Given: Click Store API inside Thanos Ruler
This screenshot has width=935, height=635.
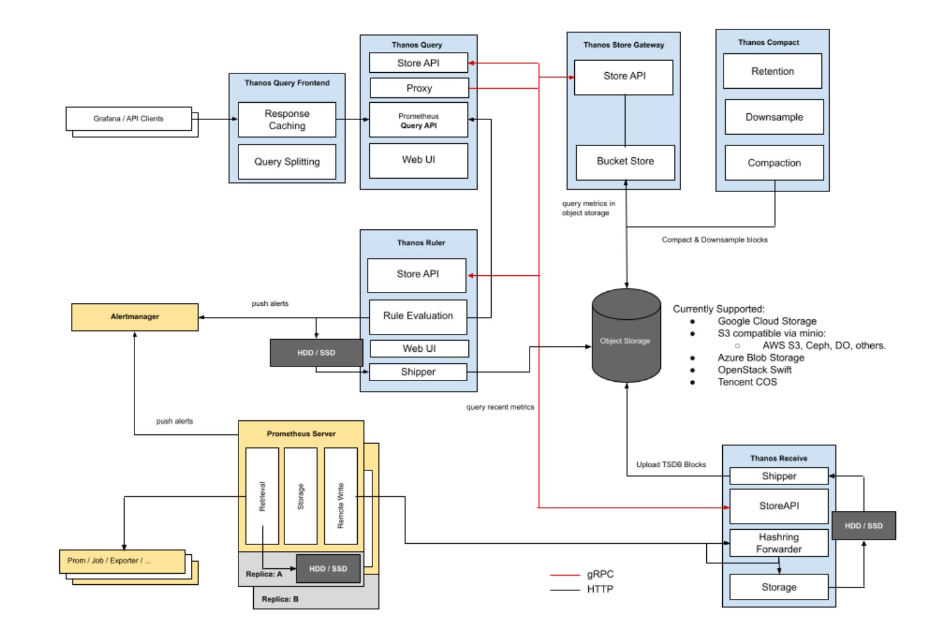Looking at the screenshot, I should (417, 275).
